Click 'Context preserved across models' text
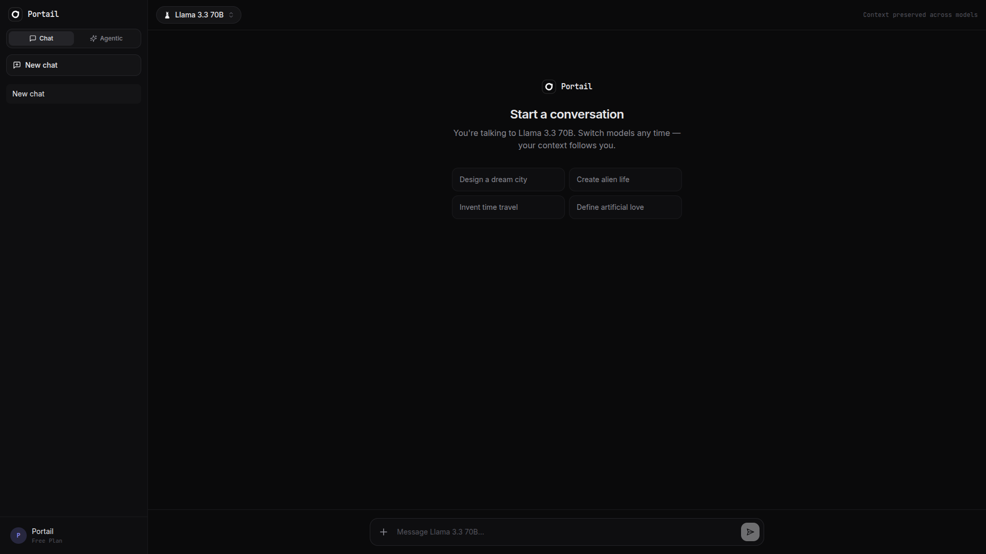Image resolution: width=986 pixels, height=554 pixels. point(920,15)
